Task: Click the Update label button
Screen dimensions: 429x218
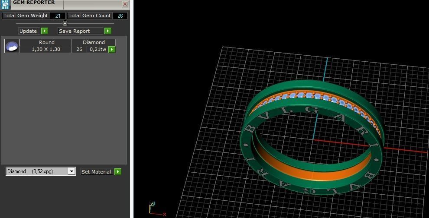Action: click(x=29, y=31)
